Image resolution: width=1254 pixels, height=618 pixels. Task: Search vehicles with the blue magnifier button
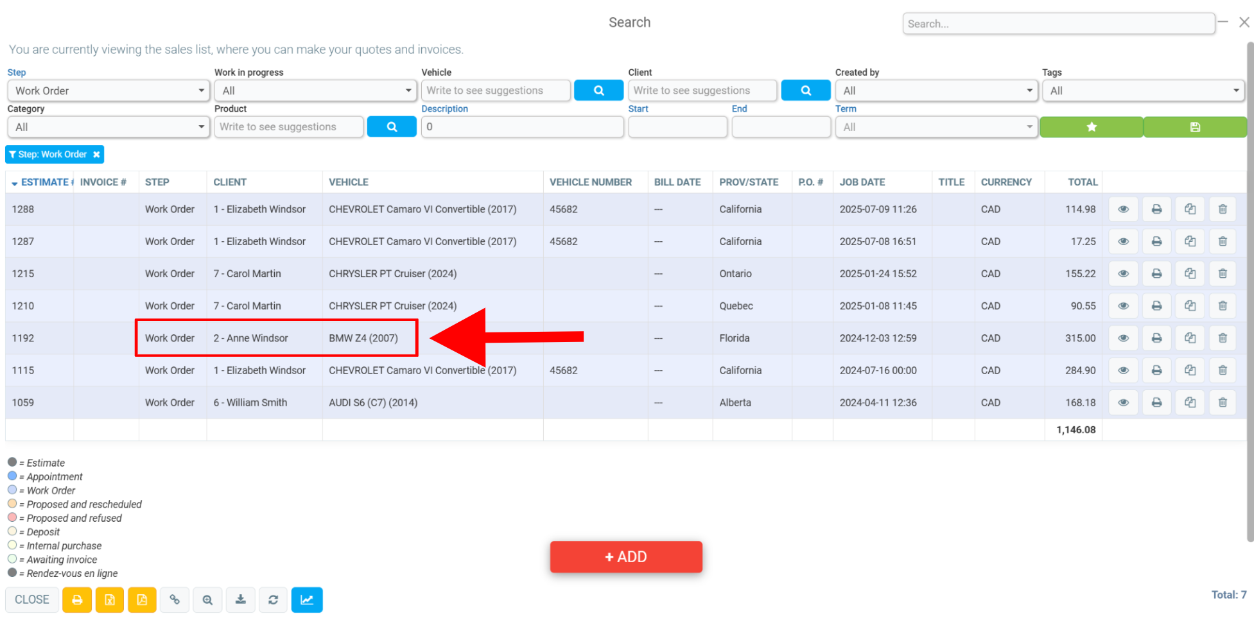tap(598, 90)
